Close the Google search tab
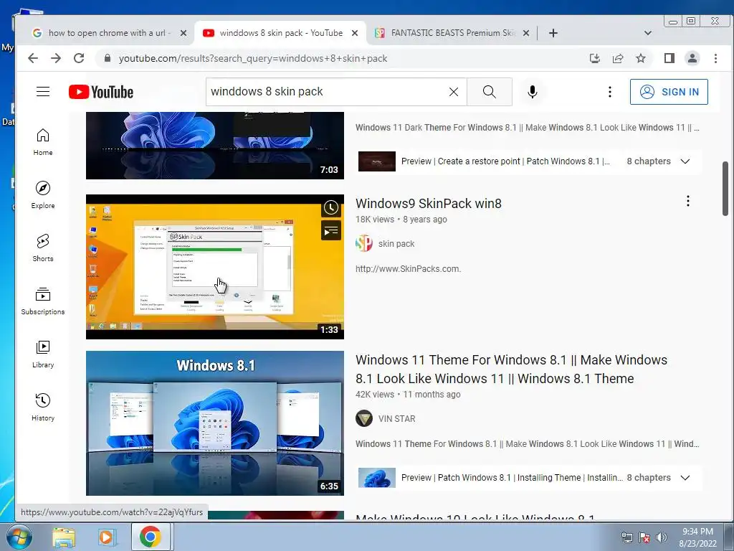 pyautogui.click(x=183, y=33)
